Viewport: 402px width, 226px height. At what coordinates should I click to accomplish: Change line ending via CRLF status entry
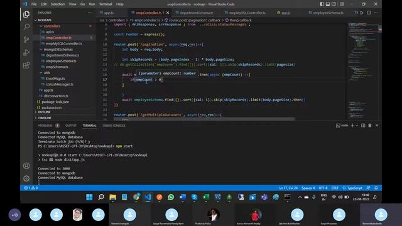(x=335, y=188)
